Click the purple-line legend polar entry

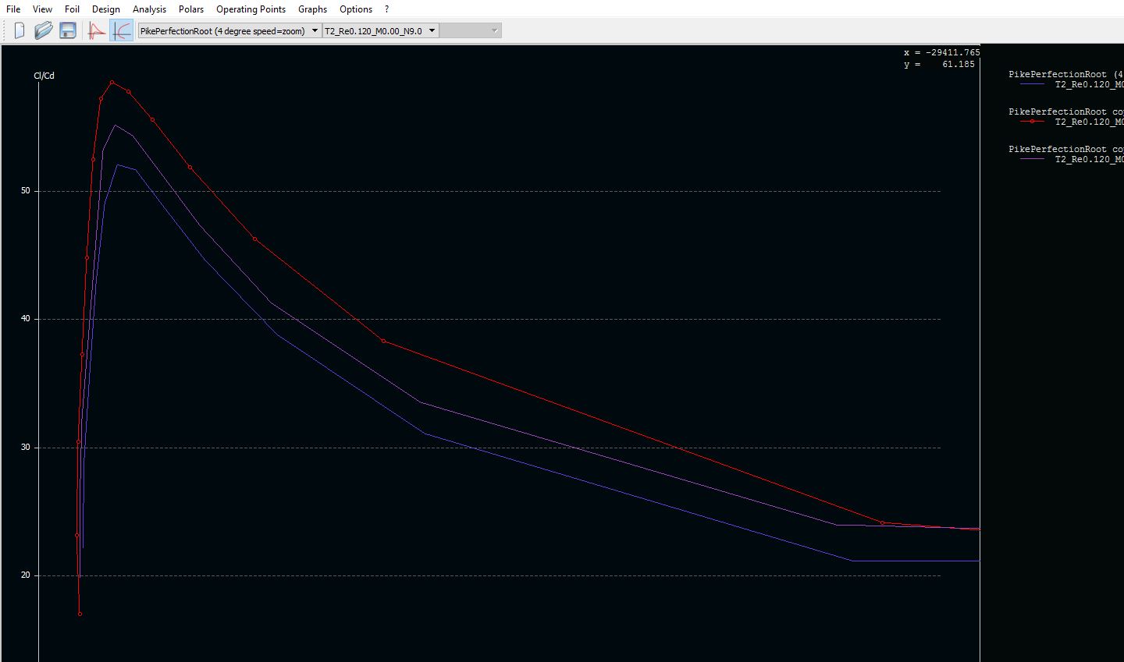click(x=1072, y=159)
